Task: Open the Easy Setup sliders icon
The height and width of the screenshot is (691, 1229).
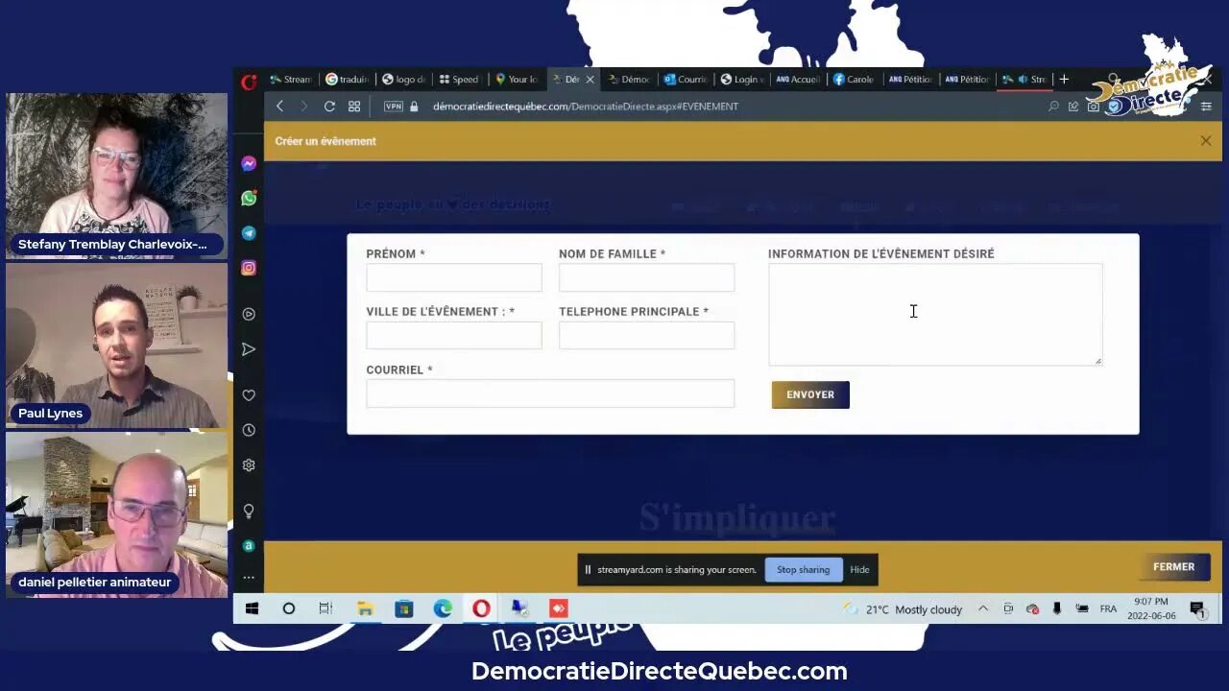Action: (x=1207, y=107)
